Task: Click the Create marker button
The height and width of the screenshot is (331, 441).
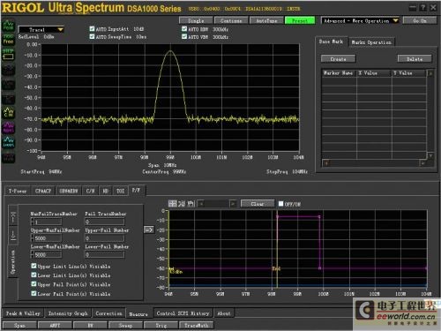Action: (338, 59)
